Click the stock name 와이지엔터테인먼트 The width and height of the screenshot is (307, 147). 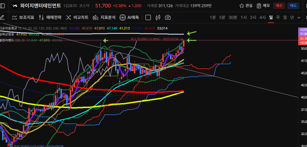(x=41, y=6)
